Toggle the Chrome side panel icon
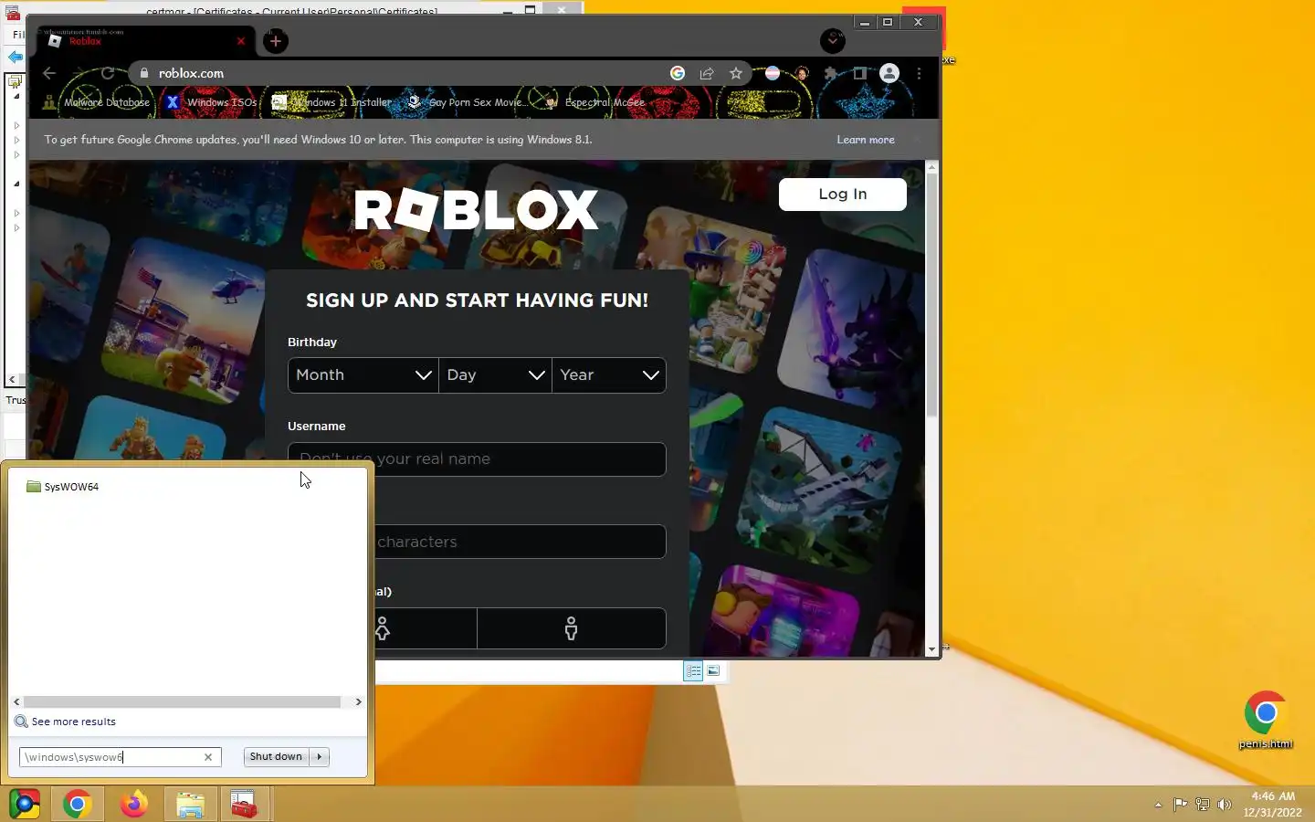Viewport: 1315px width, 822px height. click(859, 73)
